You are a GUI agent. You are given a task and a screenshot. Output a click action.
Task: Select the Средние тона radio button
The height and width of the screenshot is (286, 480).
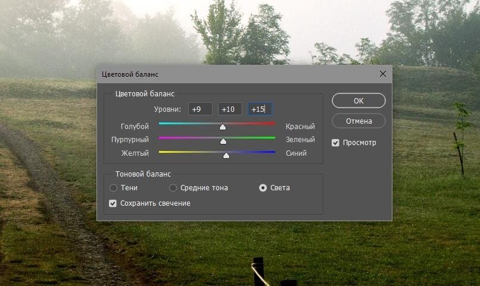click(173, 188)
